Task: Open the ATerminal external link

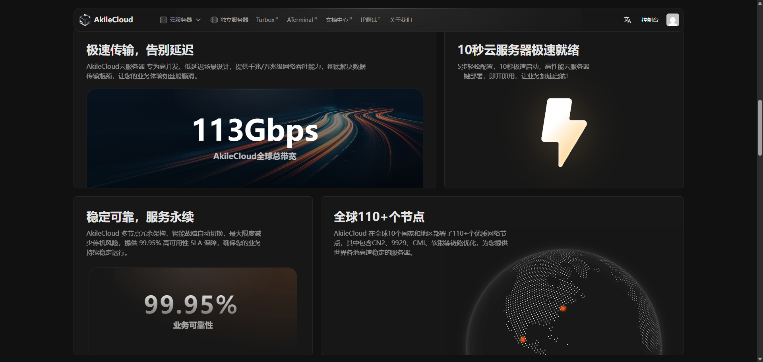Action: [x=302, y=20]
